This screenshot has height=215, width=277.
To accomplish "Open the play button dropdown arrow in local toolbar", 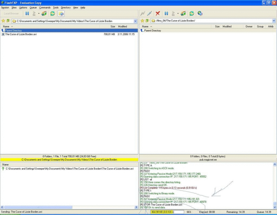I will [x=39, y=13].
